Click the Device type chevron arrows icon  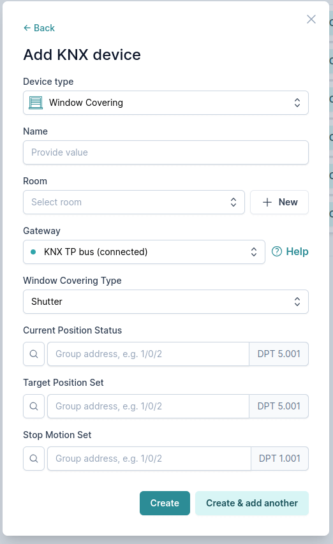tap(297, 103)
